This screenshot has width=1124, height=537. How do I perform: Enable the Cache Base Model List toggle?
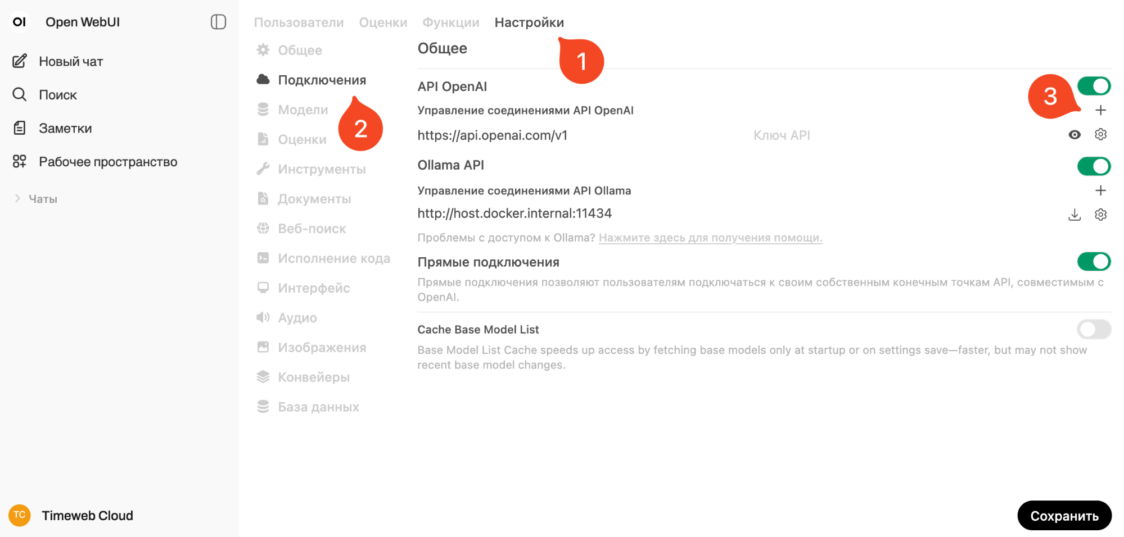[x=1094, y=329]
